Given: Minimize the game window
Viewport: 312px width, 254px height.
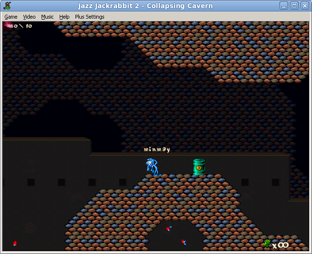Looking at the screenshot, I should [x=284, y=6].
